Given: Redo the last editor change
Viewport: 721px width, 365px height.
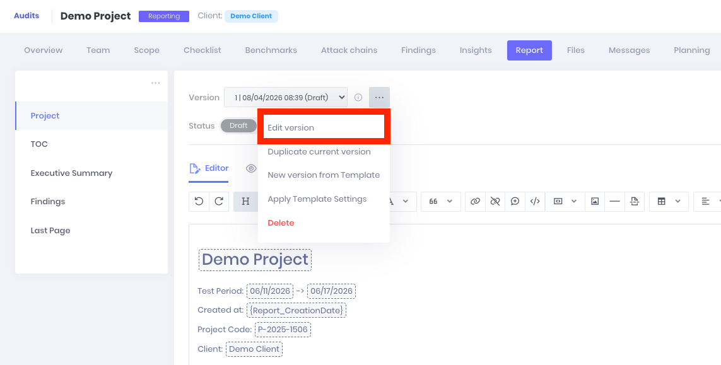Looking at the screenshot, I should [x=219, y=201].
